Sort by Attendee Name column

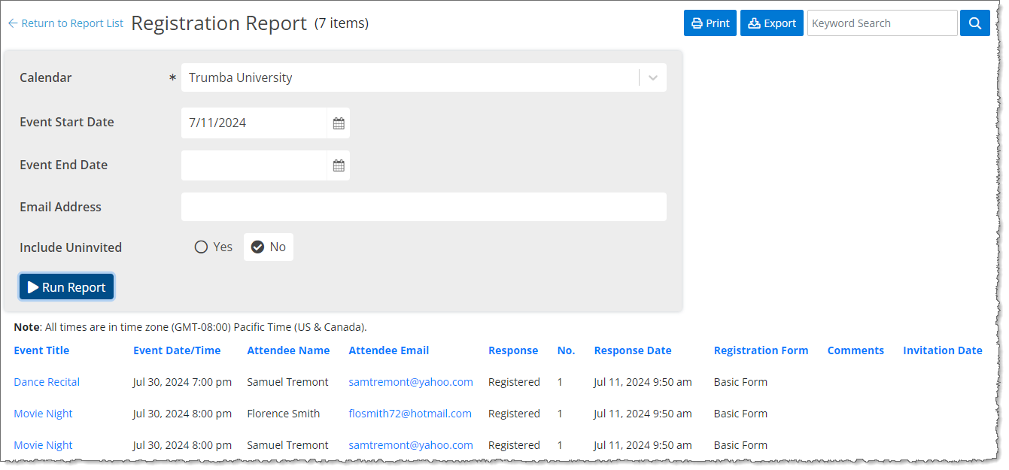click(x=288, y=350)
